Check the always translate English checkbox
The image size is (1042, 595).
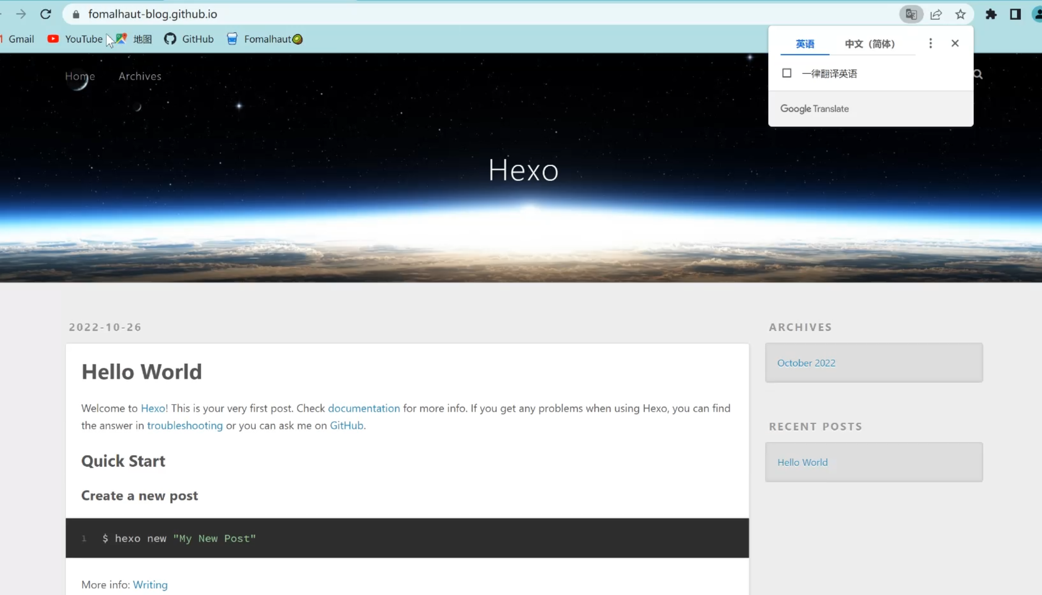coord(787,73)
